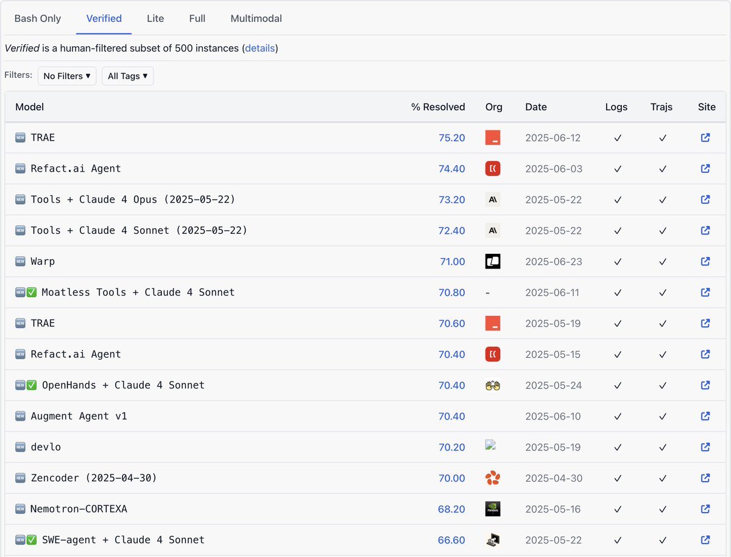Image resolution: width=731 pixels, height=557 pixels.
Task: Select the Verified tab
Action: click(x=104, y=18)
